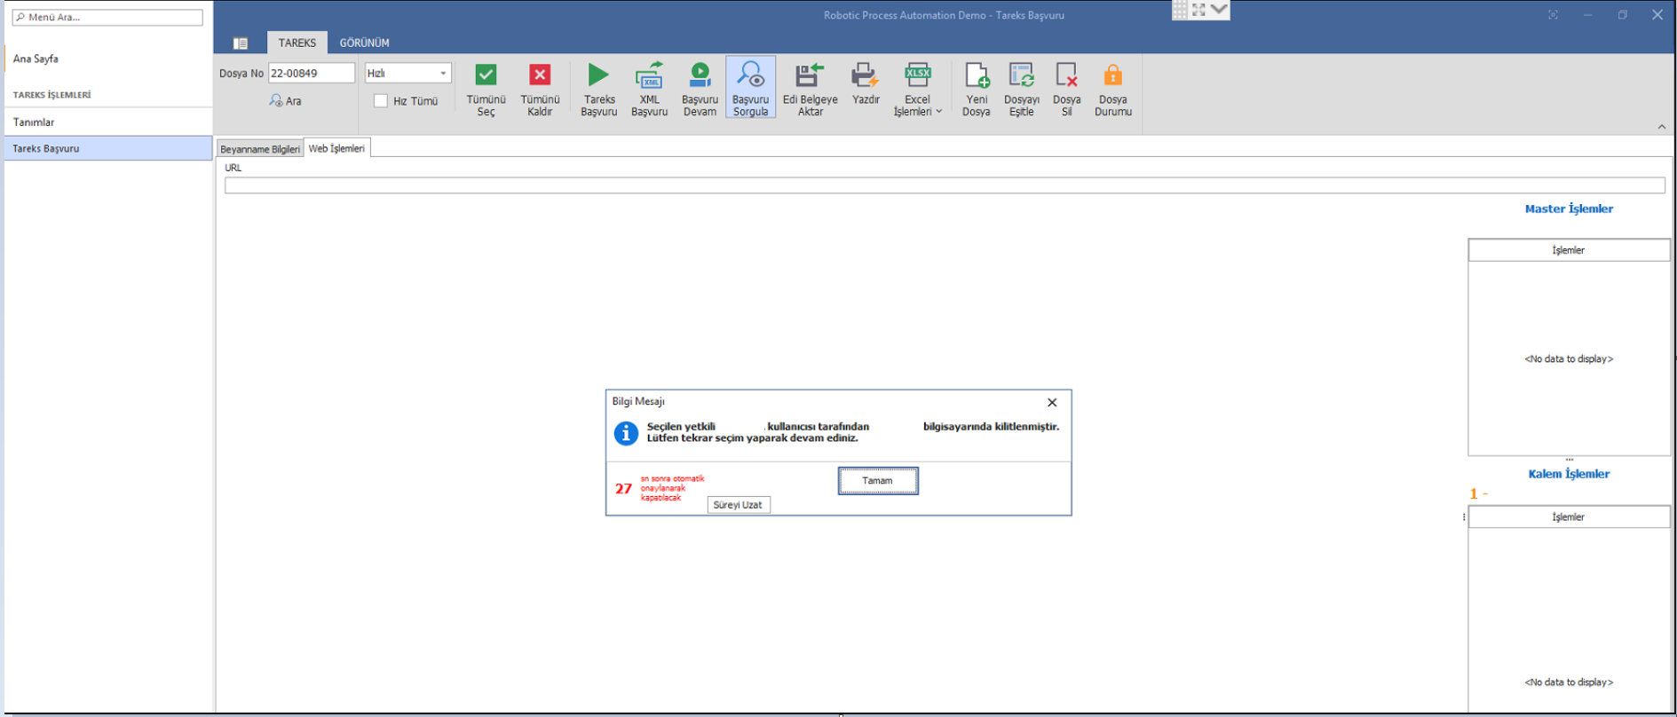This screenshot has height=717, width=1677.
Task: Open the Beyanname Bilgileri tab
Action: click(x=259, y=149)
